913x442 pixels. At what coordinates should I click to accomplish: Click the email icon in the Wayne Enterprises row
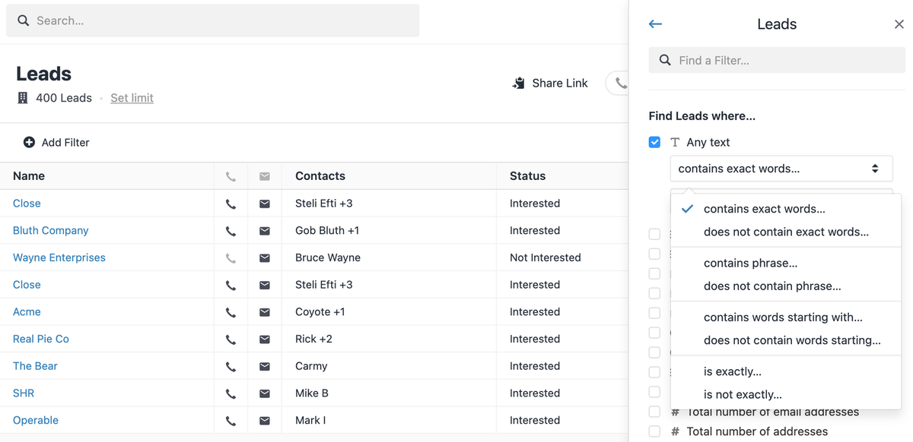(265, 258)
